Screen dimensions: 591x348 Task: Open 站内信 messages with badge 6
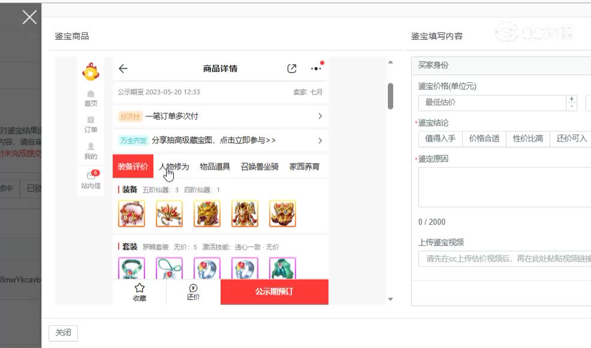tap(90, 178)
